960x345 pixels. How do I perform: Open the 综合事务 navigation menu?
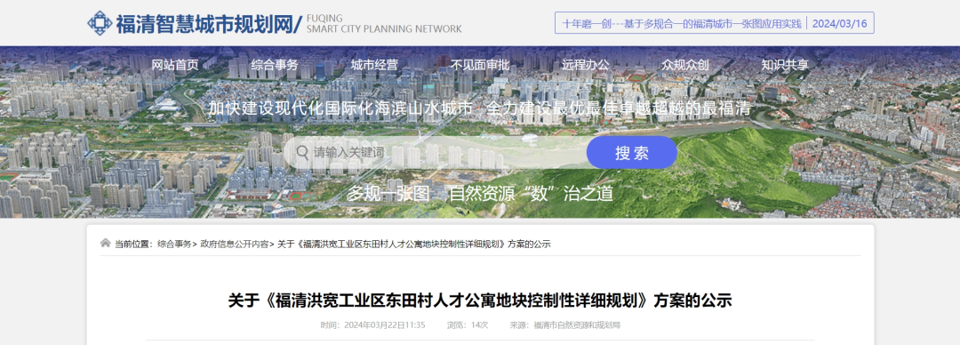tap(275, 65)
